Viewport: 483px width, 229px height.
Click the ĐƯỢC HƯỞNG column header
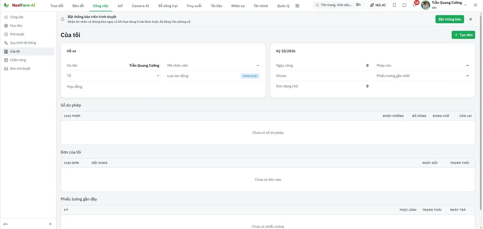point(393,116)
